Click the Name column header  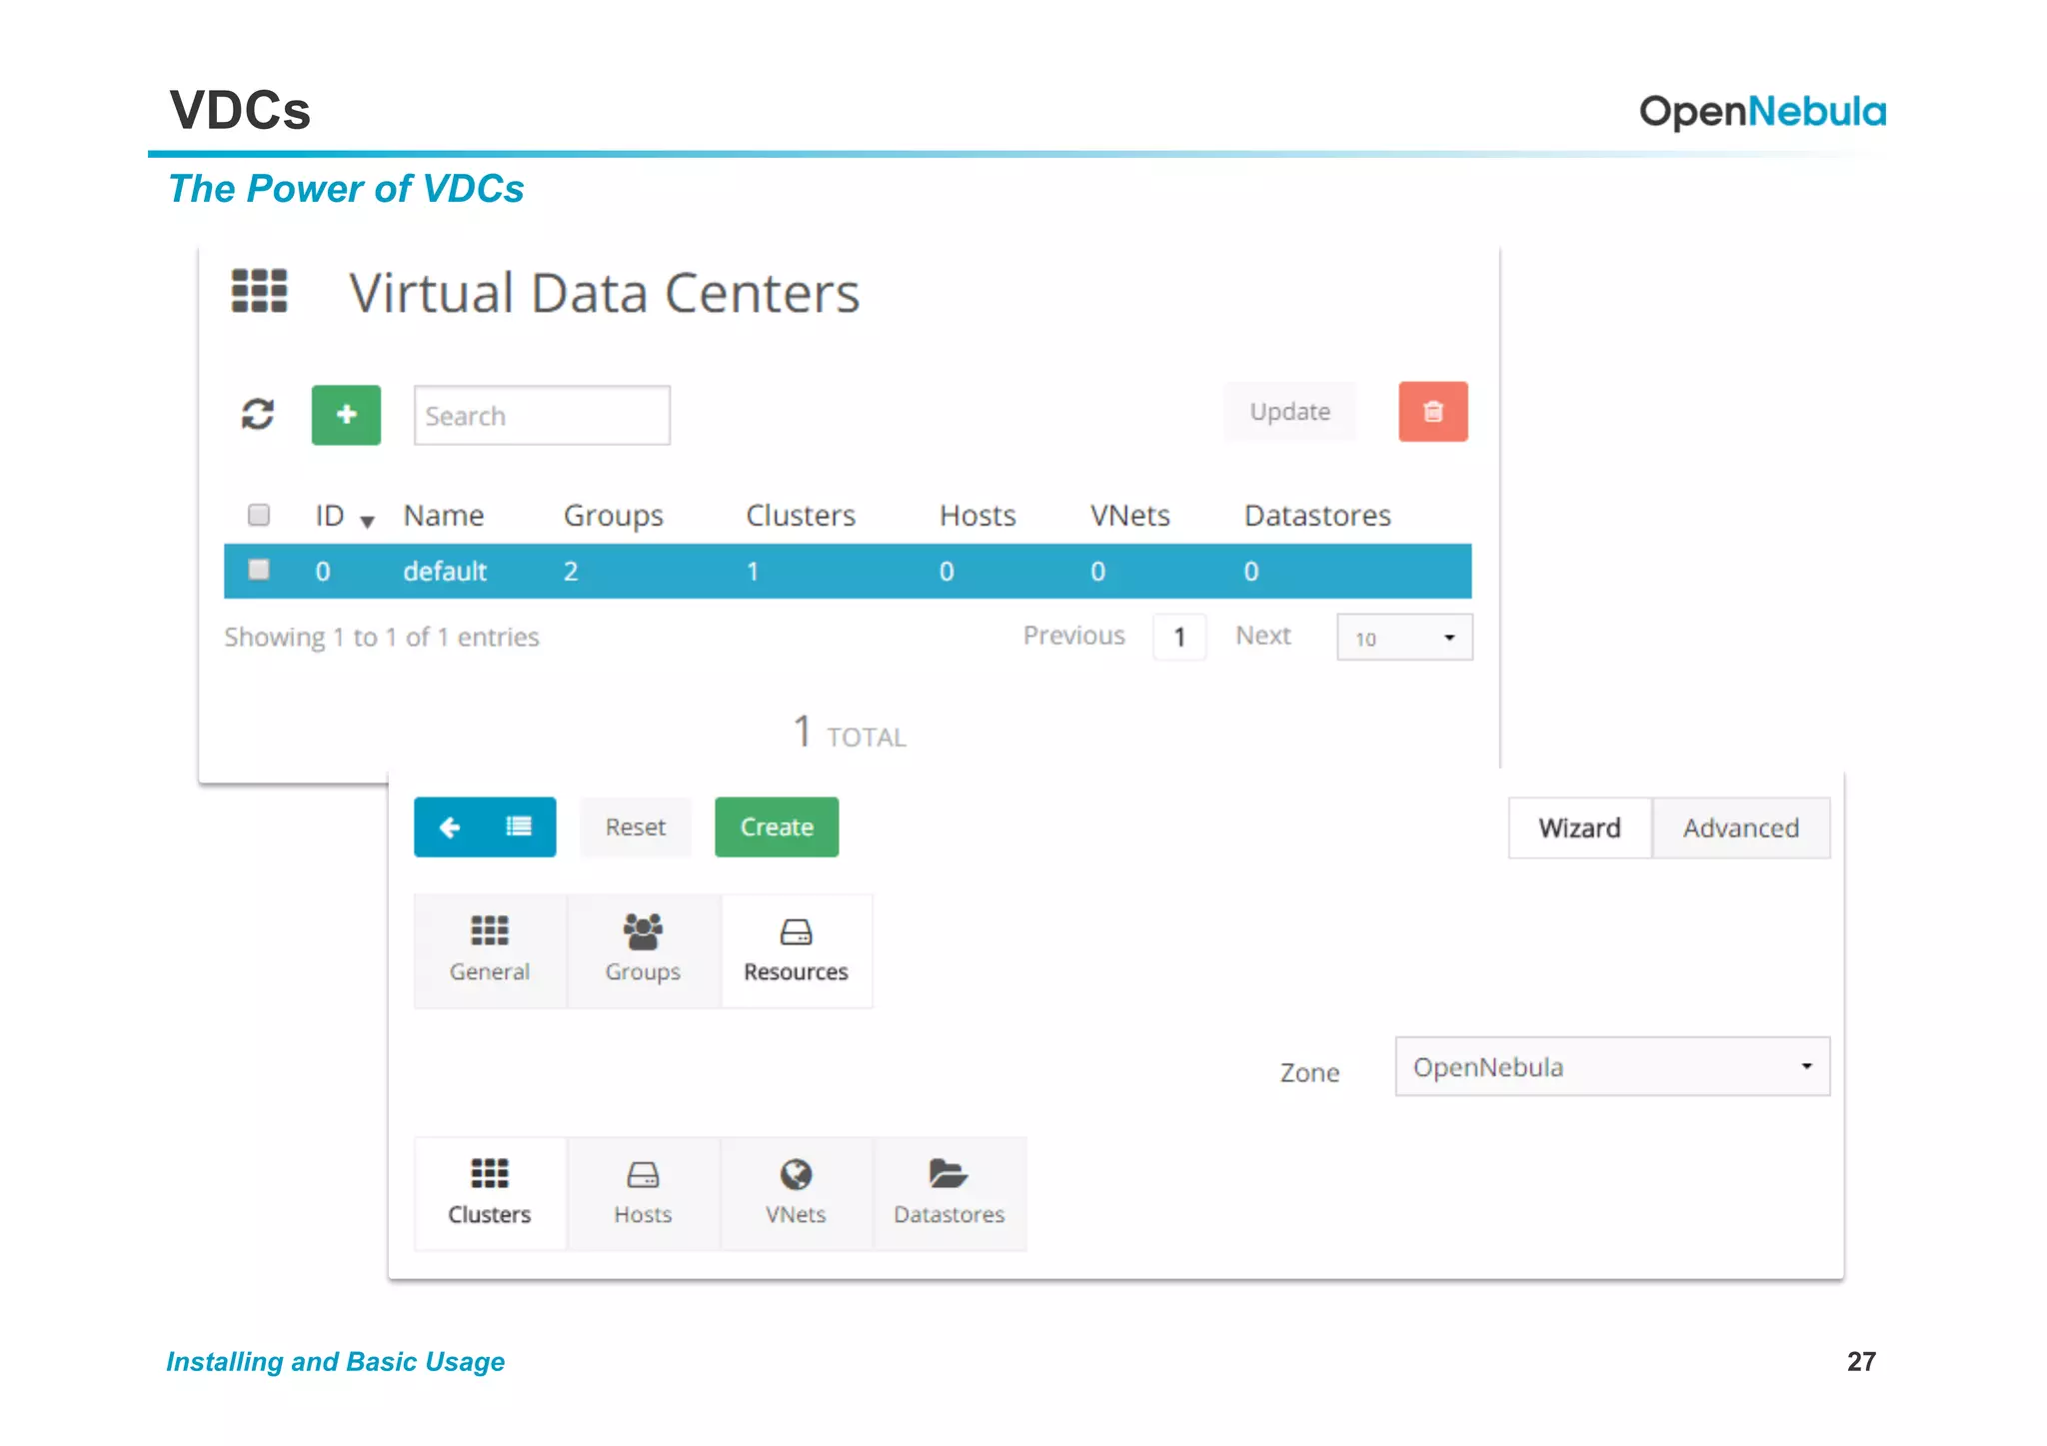pos(444,516)
